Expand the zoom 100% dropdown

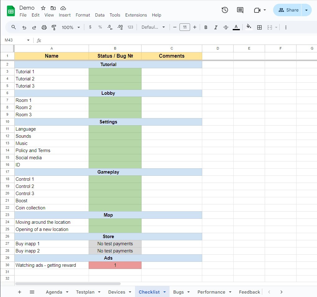tap(71, 27)
